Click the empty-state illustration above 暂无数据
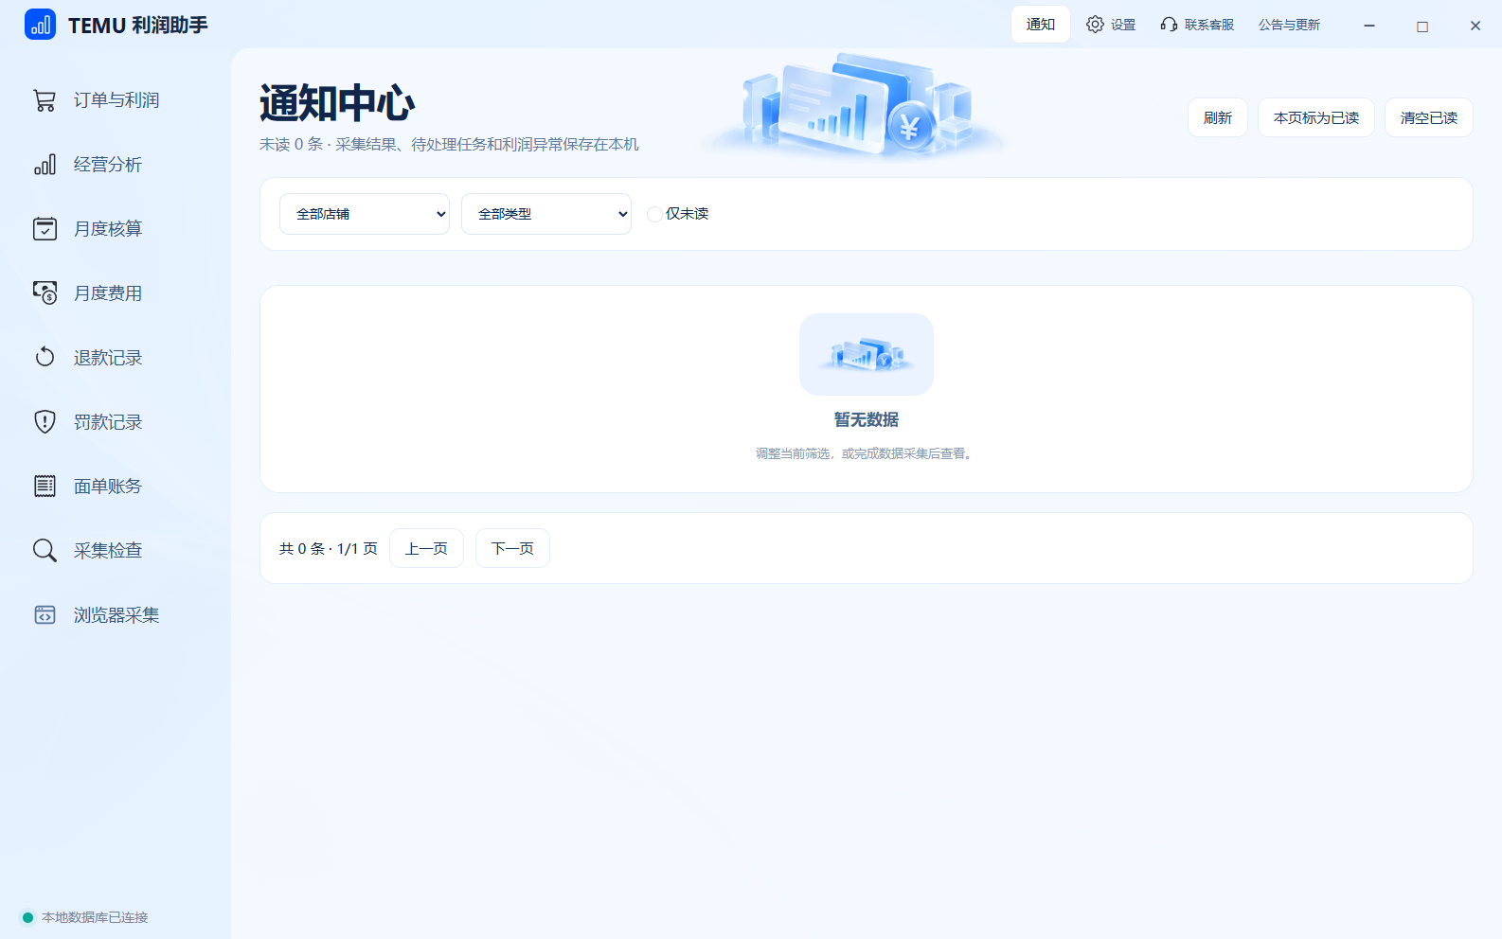The image size is (1502, 939). pos(867,354)
